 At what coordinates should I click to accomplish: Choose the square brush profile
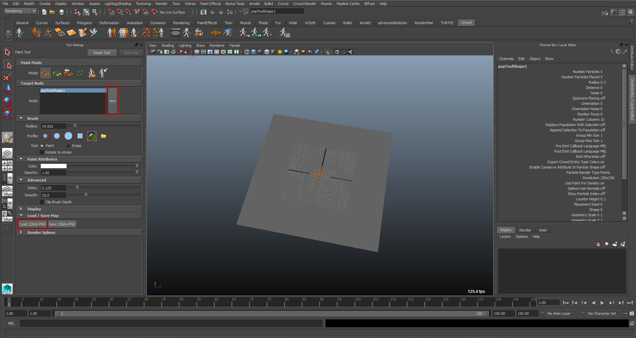[80, 136]
